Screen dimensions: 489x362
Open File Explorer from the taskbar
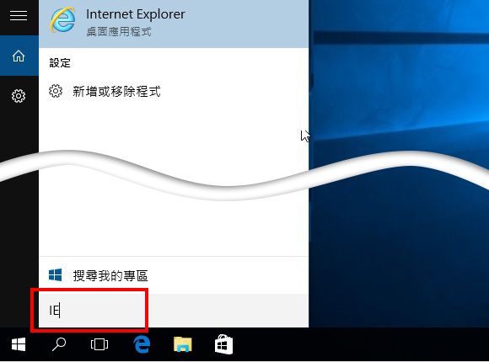(183, 344)
